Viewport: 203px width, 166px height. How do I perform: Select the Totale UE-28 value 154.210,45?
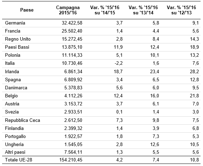pyautogui.click(x=71, y=160)
